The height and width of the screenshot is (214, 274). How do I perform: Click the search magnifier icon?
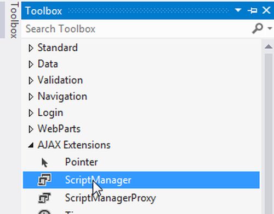tap(258, 28)
